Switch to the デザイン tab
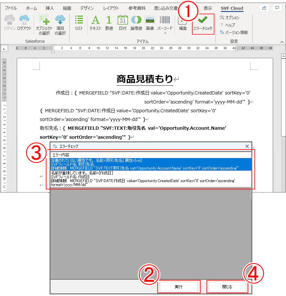Image resolution: width=286 pixels, height=296 pixels. click(87, 8)
